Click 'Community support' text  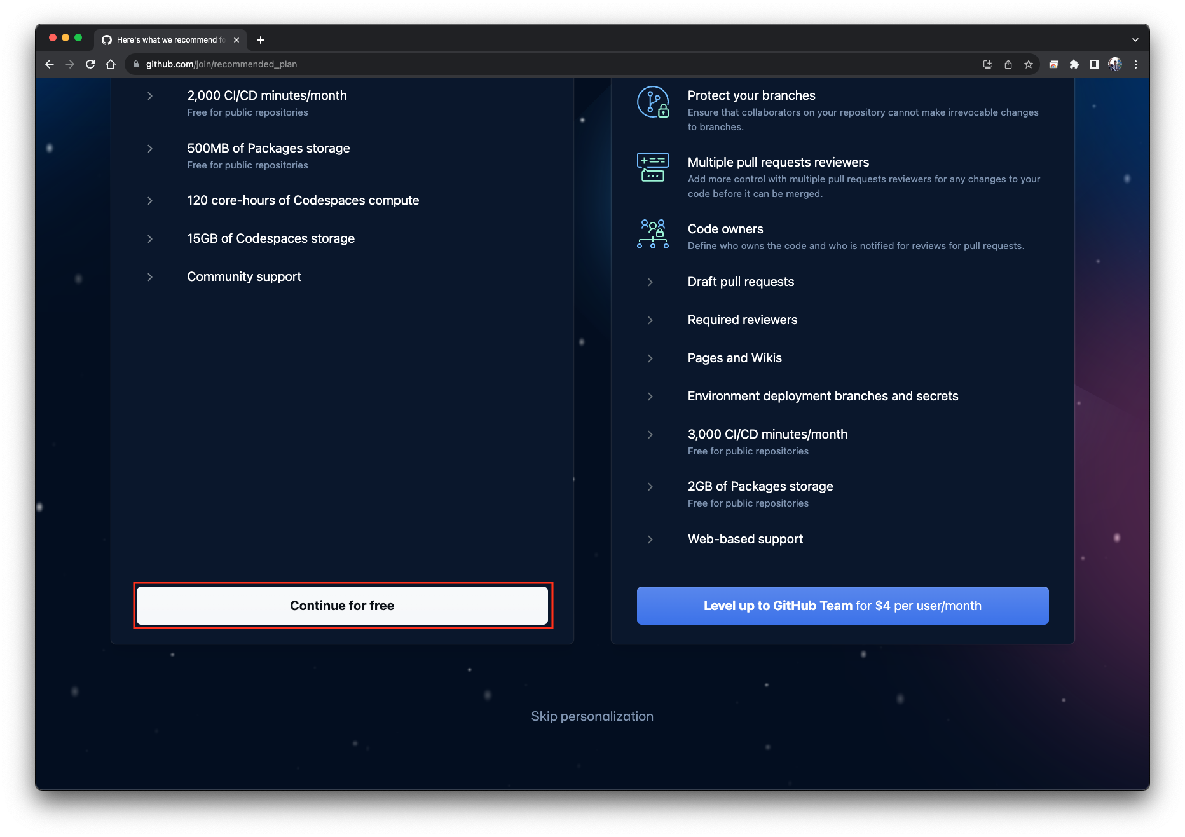(244, 276)
